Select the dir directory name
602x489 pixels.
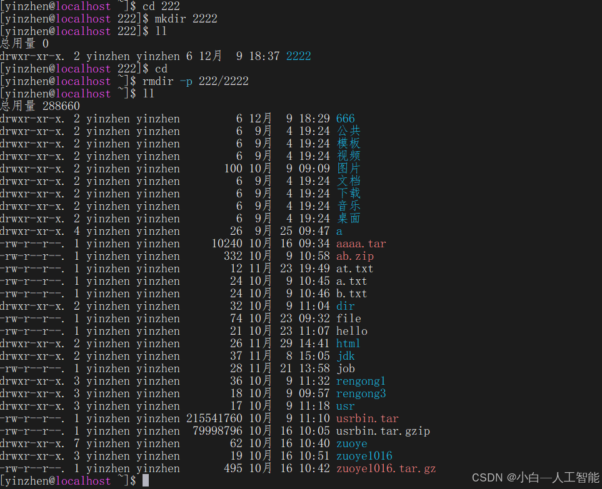click(345, 306)
